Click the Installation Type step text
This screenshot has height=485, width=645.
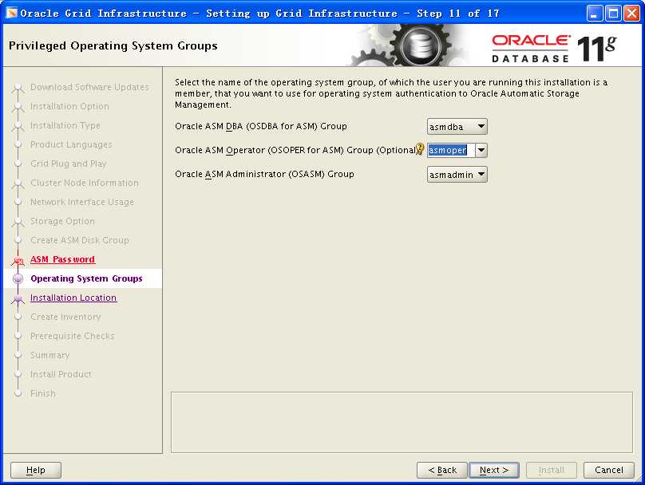click(65, 125)
